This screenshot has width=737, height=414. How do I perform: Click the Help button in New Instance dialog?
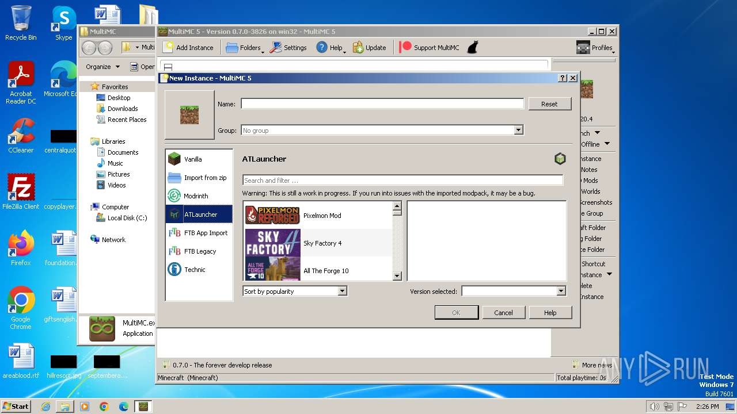(x=550, y=313)
